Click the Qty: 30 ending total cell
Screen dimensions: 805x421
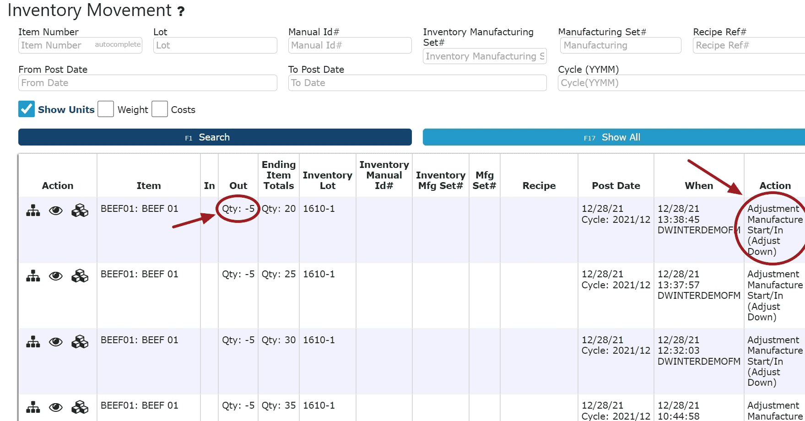tap(279, 340)
